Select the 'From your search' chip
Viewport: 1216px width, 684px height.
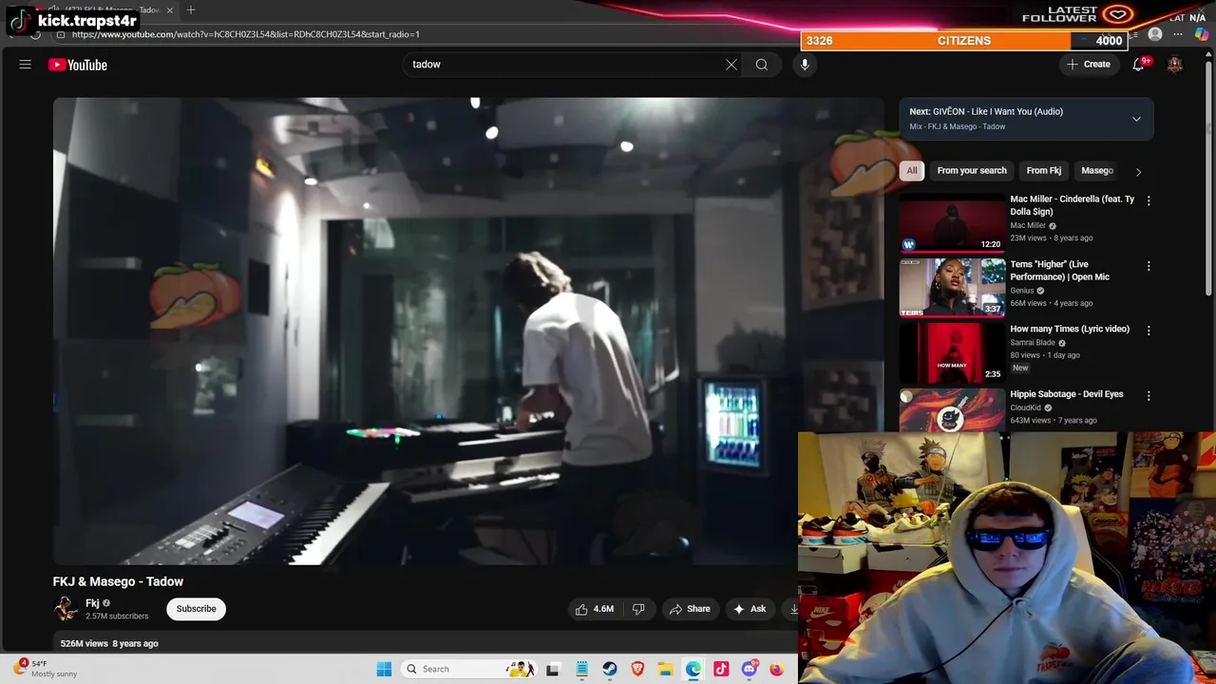(972, 171)
